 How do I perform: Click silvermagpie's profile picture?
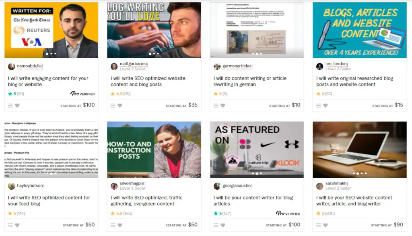coord(115,186)
